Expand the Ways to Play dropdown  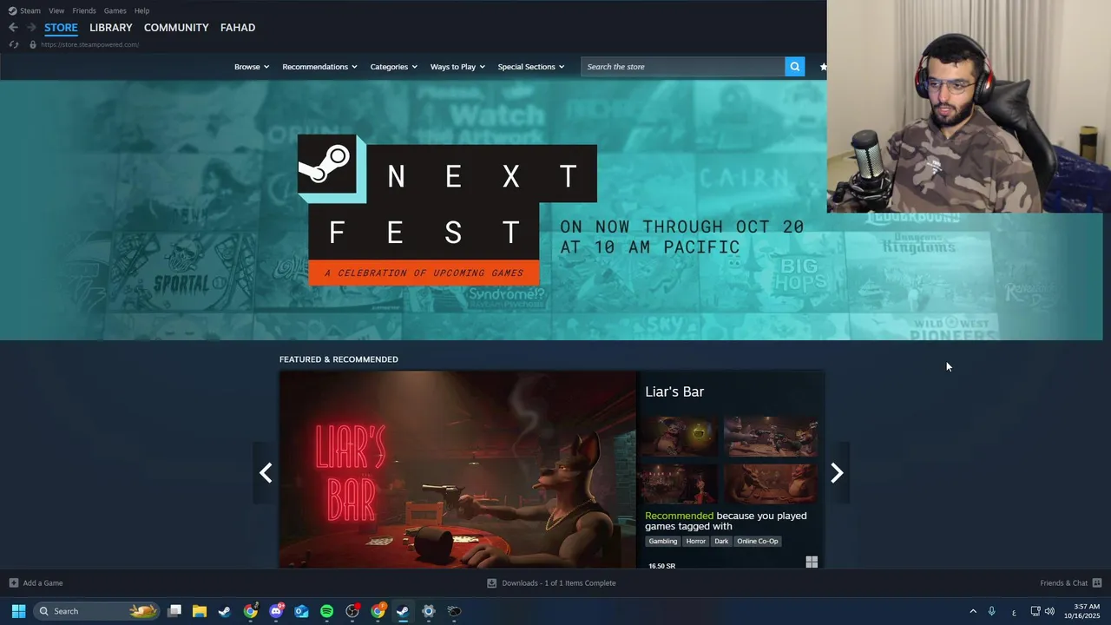457,67
